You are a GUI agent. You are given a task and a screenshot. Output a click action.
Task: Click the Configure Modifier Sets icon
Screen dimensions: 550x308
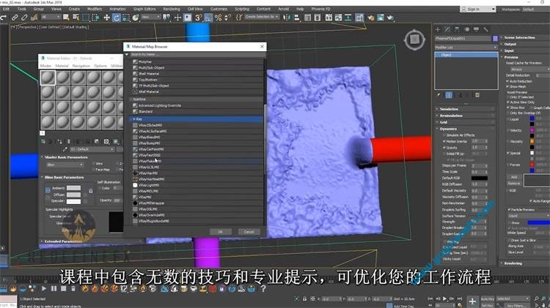[477, 95]
